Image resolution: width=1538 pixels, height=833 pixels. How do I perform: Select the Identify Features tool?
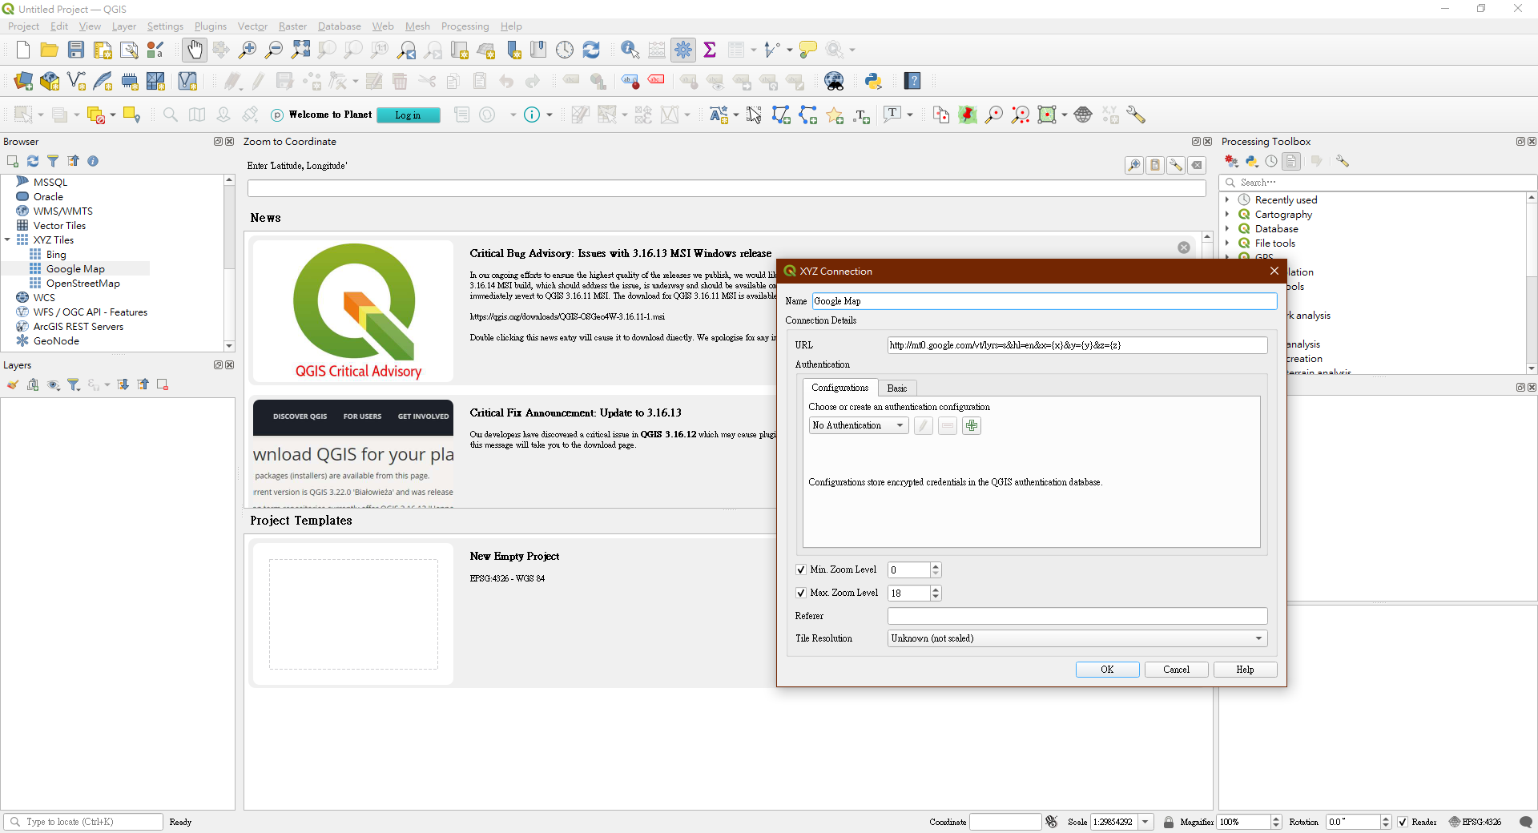(x=630, y=50)
